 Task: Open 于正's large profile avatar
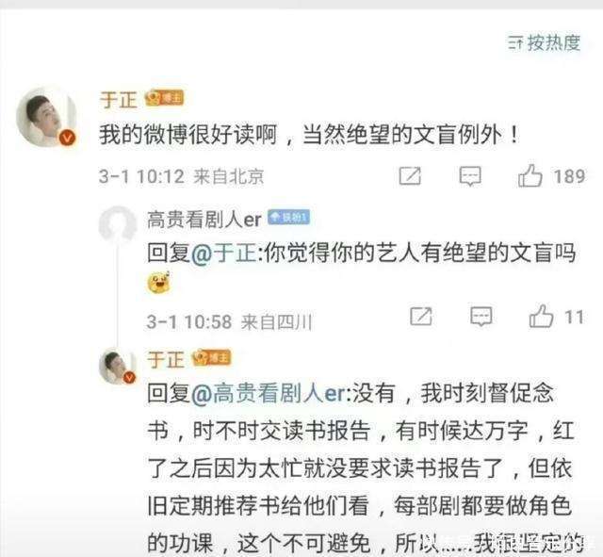pyautogui.click(x=46, y=119)
